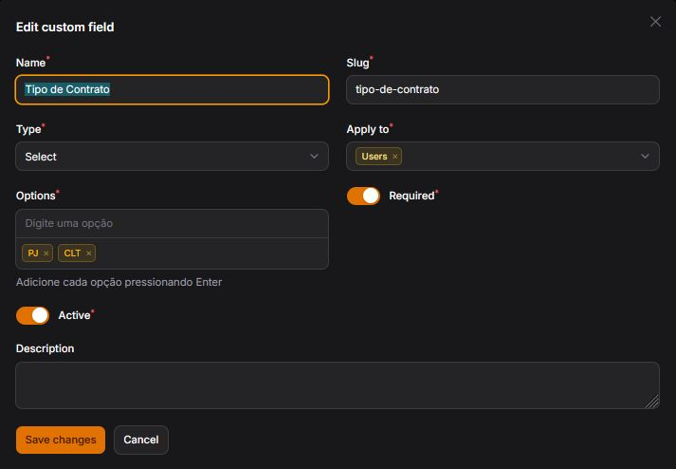Click the Type dropdown chevron arrow
Image resolution: width=676 pixels, height=469 pixels.
(x=314, y=157)
